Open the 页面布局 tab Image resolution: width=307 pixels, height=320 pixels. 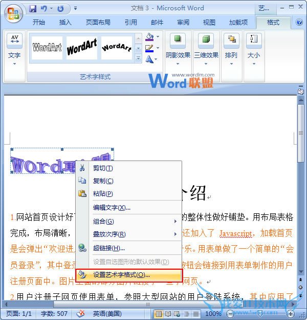click(x=98, y=22)
